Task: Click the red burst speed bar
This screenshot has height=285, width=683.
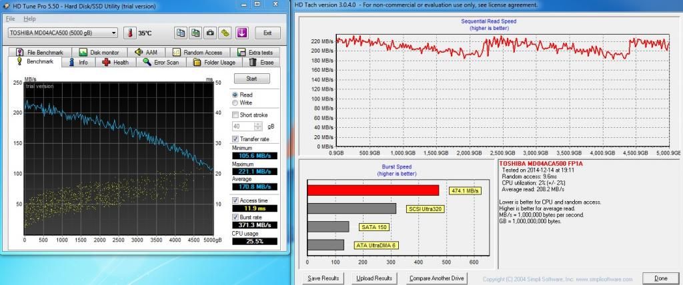Action: 373,190
